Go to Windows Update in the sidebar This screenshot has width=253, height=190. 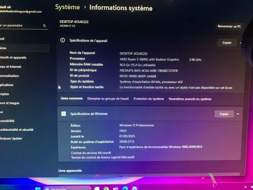tap(11, 138)
